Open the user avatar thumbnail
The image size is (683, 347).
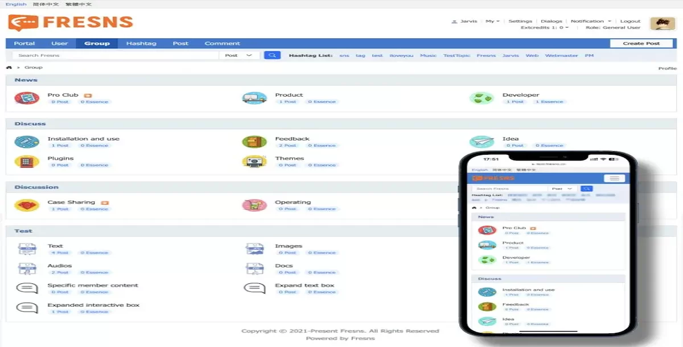(663, 23)
